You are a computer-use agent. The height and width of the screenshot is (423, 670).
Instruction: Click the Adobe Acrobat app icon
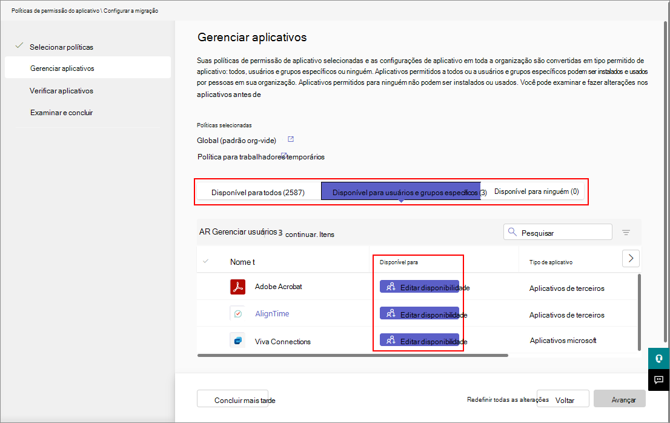point(237,287)
